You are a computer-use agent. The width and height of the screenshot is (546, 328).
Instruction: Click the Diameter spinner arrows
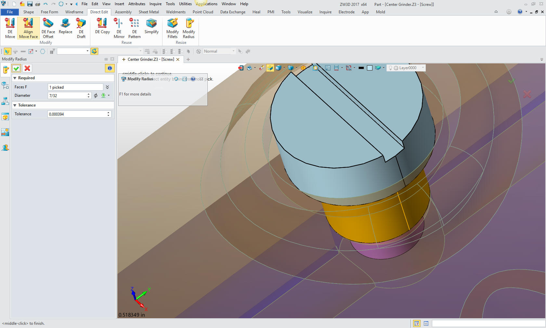click(88, 95)
